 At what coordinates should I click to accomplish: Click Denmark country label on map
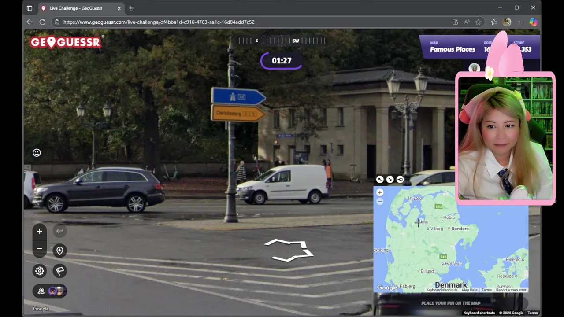[451, 285]
